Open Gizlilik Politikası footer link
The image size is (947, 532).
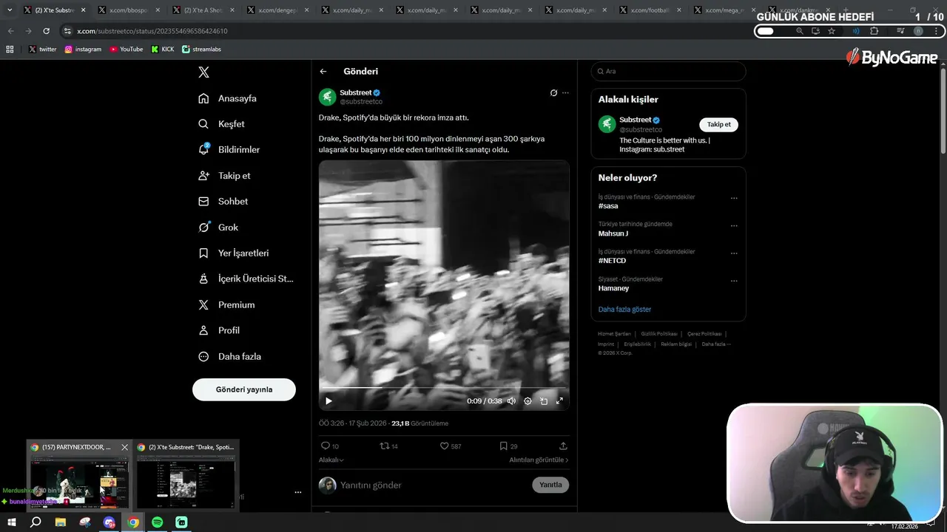[659, 334]
